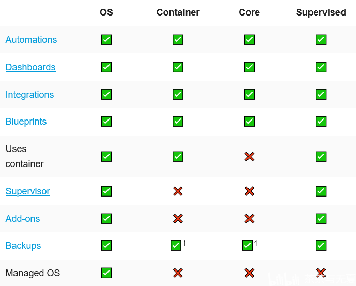The width and height of the screenshot is (356, 286).
Task: Click the red cross for Container Managed OS
Action: click(178, 273)
